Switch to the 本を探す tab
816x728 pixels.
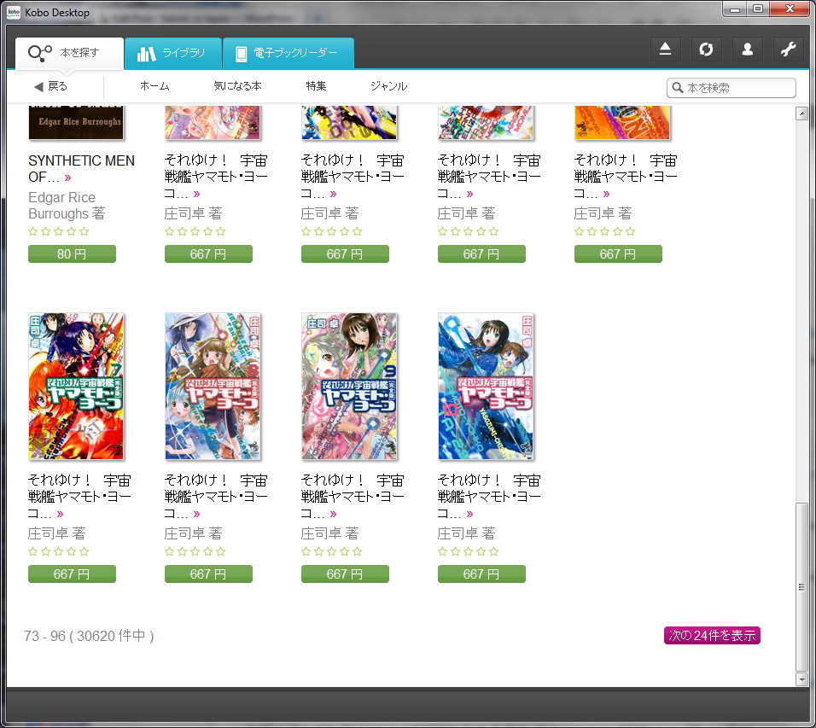(70, 53)
